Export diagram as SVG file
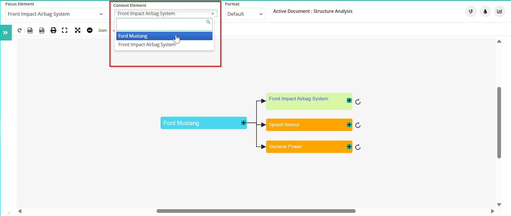511x216 pixels. coord(30,30)
